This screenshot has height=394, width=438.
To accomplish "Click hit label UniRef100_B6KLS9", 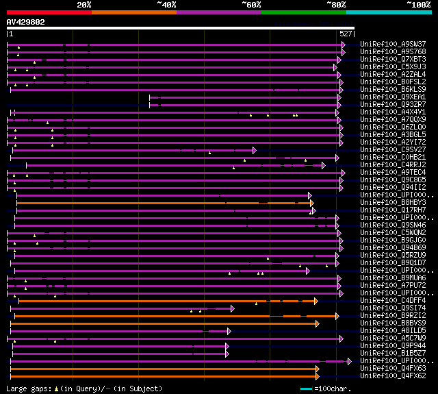I will [393, 90].
